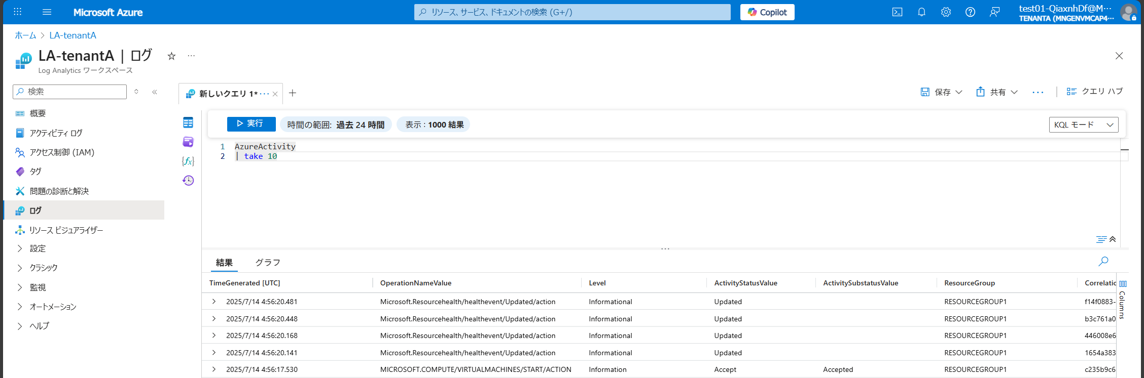Go to ホーム breadcrumb
1144x378 pixels.
[x=25, y=35]
